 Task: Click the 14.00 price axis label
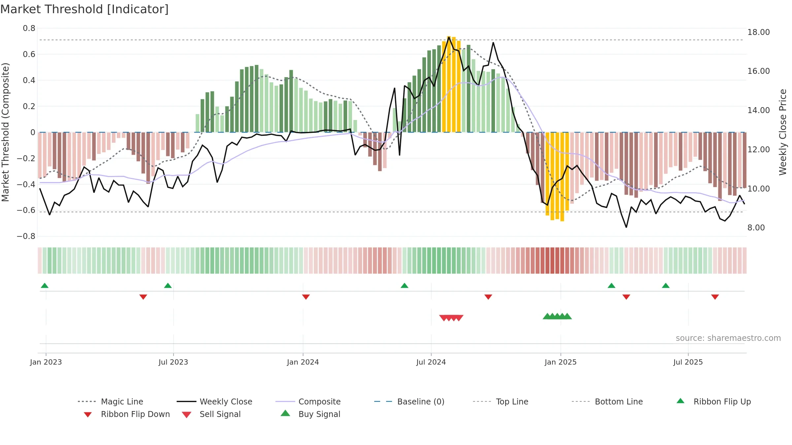(x=759, y=110)
